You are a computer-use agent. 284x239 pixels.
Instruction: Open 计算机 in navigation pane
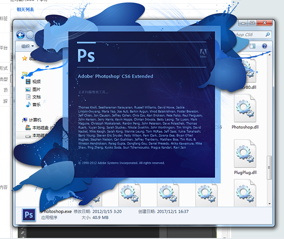coord(32,120)
